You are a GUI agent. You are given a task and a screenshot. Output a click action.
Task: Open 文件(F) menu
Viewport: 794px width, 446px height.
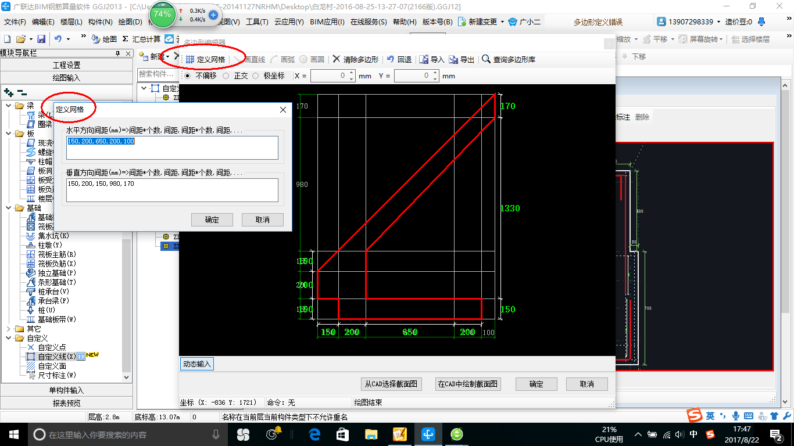[15, 22]
